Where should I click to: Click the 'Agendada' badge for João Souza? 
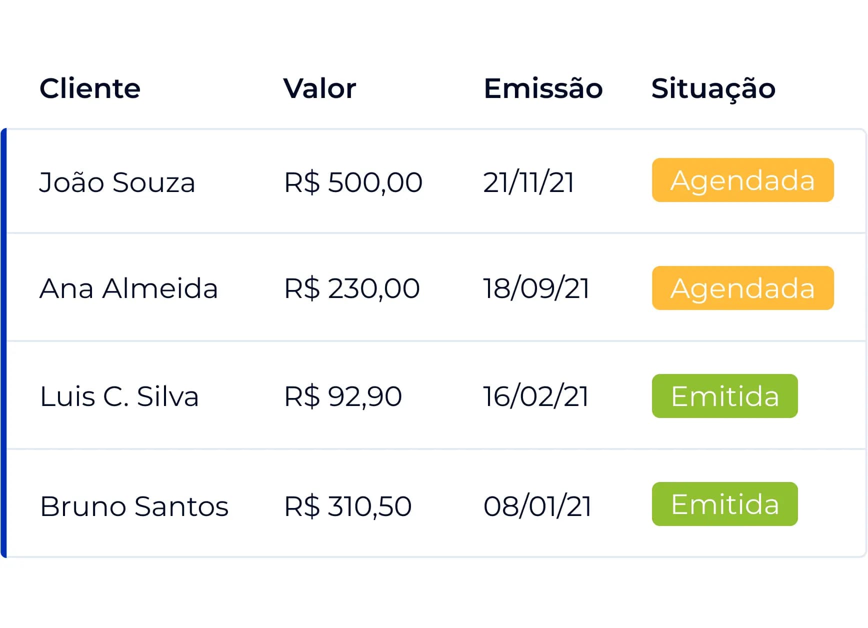pos(742,181)
